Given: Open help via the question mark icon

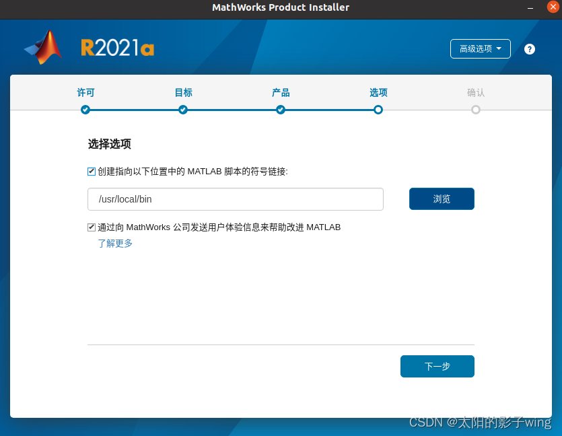Looking at the screenshot, I should click(530, 49).
